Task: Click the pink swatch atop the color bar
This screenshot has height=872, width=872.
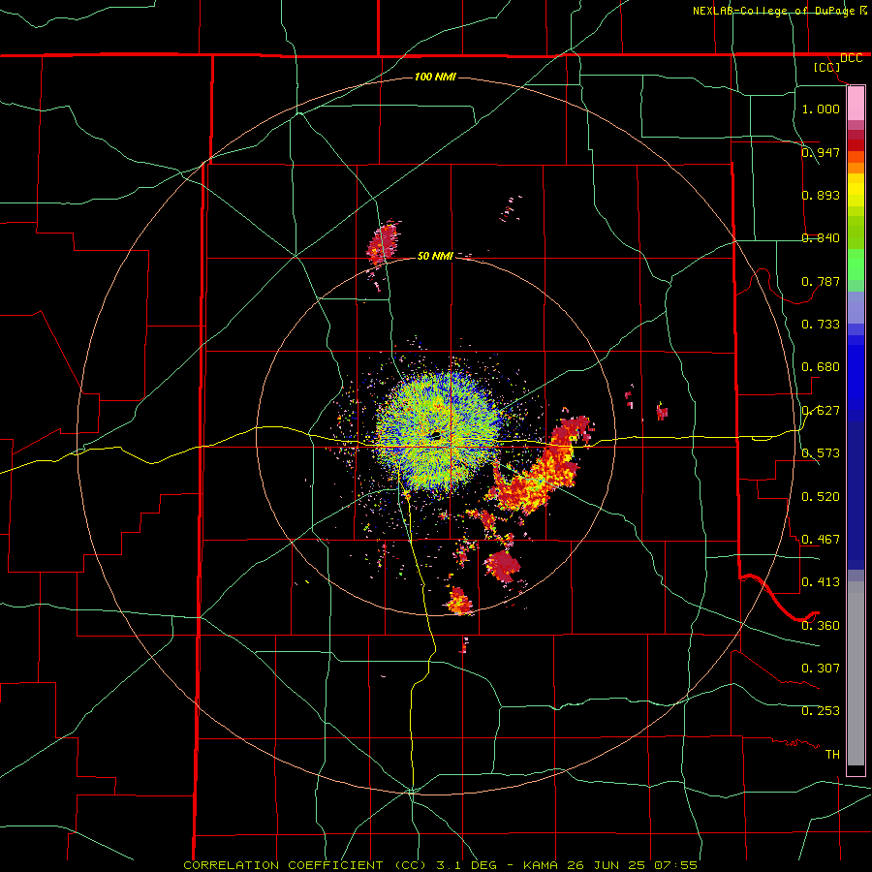Action: point(856,104)
